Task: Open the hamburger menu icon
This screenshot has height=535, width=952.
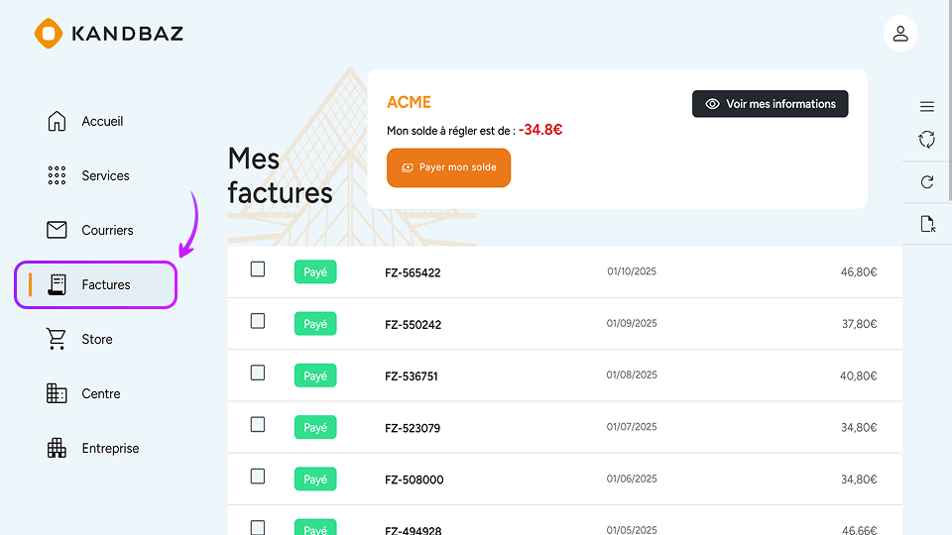Action: [927, 107]
